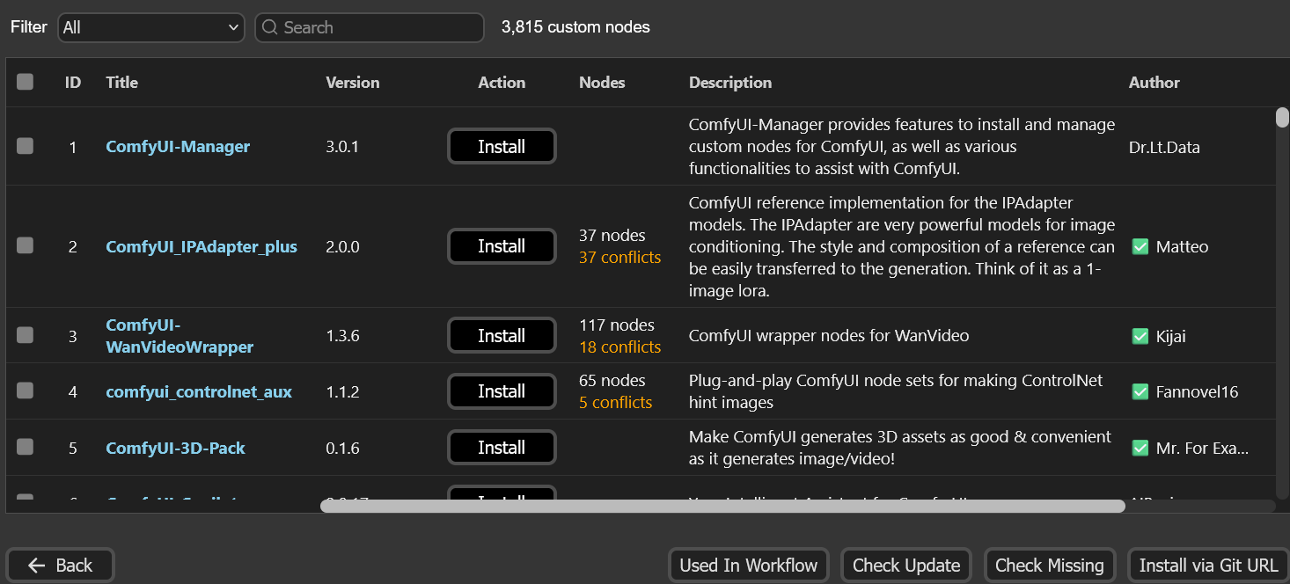Open the ComfyUI-3D-Pack title link
This screenshot has width=1290, height=584.
pyautogui.click(x=175, y=449)
